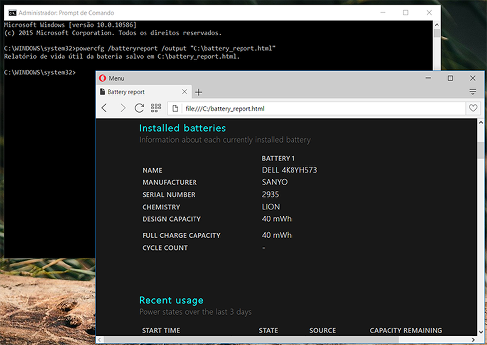Close the Battery report tab
487x345 pixels.
click(x=184, y=92)
